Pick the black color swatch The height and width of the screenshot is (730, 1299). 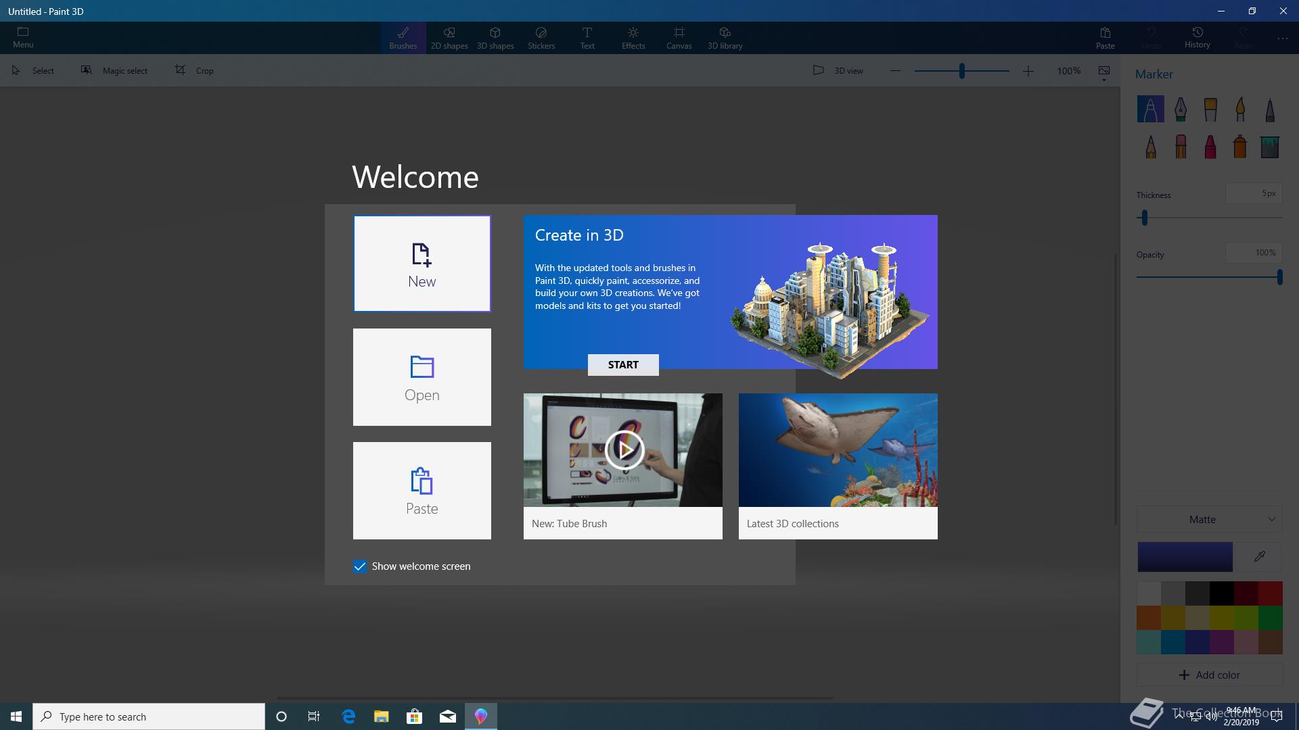point(1222,593)
